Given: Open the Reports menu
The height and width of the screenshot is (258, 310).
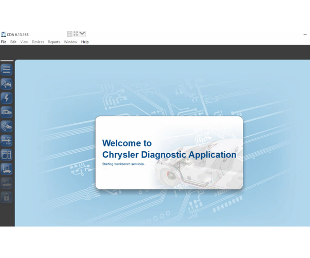Looking at the screenshot, I should point(54,42).
